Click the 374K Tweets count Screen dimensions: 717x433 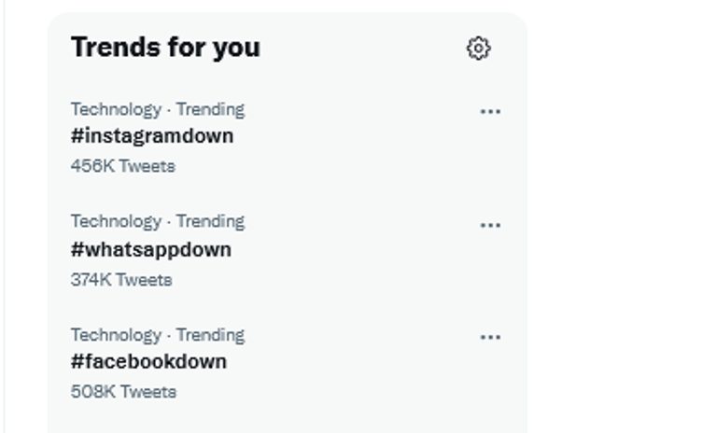click(121, 280)
